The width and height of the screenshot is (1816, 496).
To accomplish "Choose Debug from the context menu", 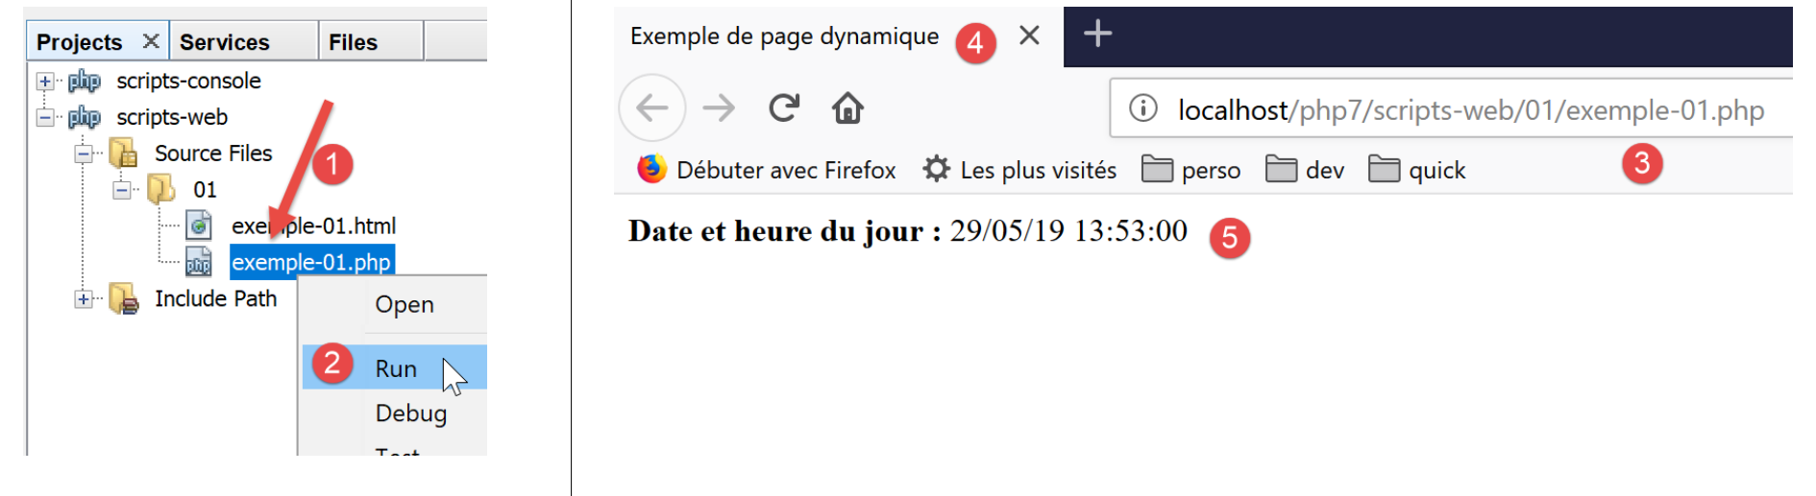I will pos(411,413).
